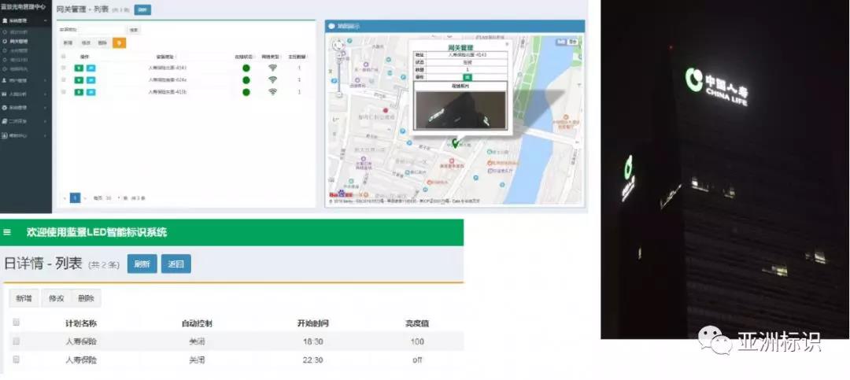Click the blue 返回 button
850x380 pixels.
click(176, 264)
